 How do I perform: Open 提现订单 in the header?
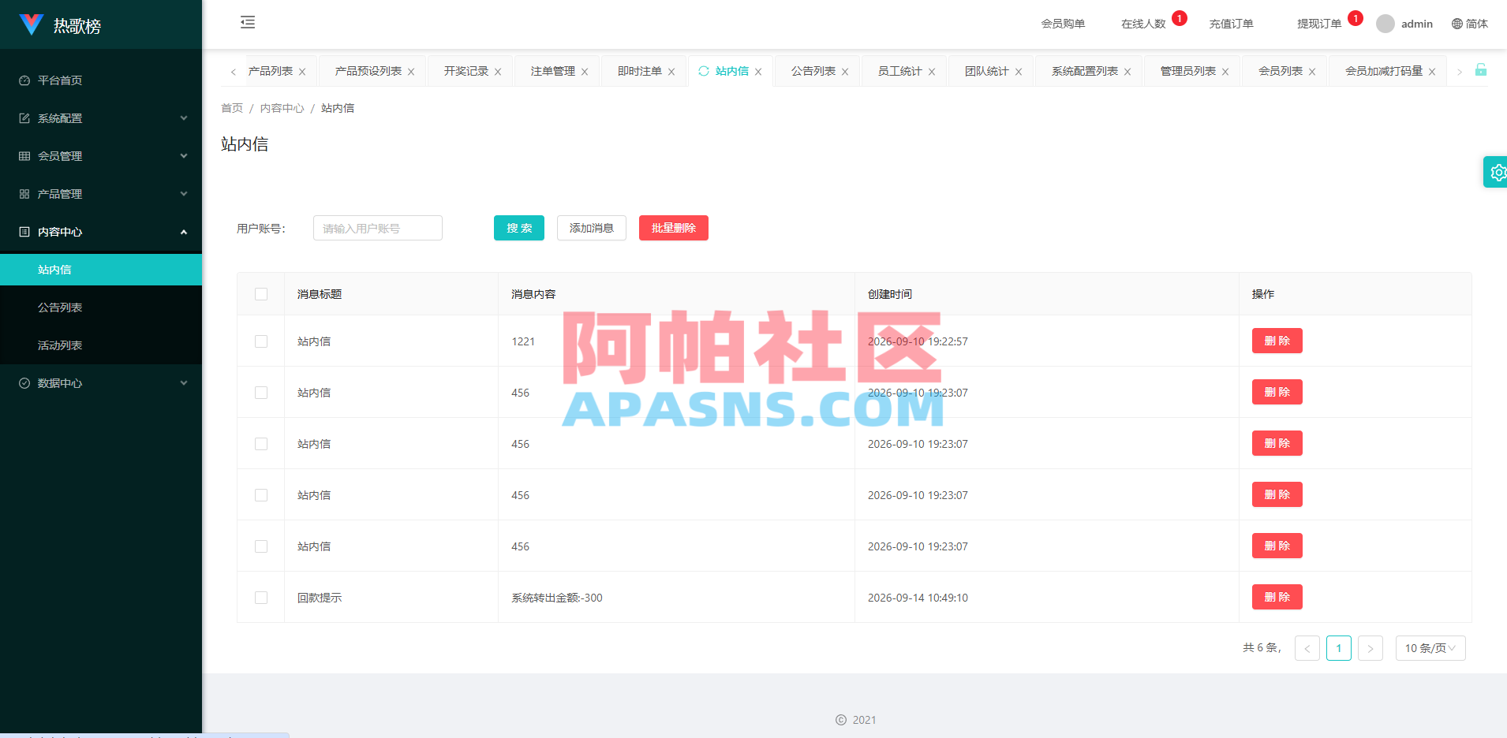click(x=1319, y=24)
